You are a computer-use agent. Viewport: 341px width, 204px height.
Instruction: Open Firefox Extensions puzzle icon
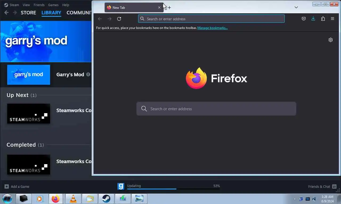(323, 19)
